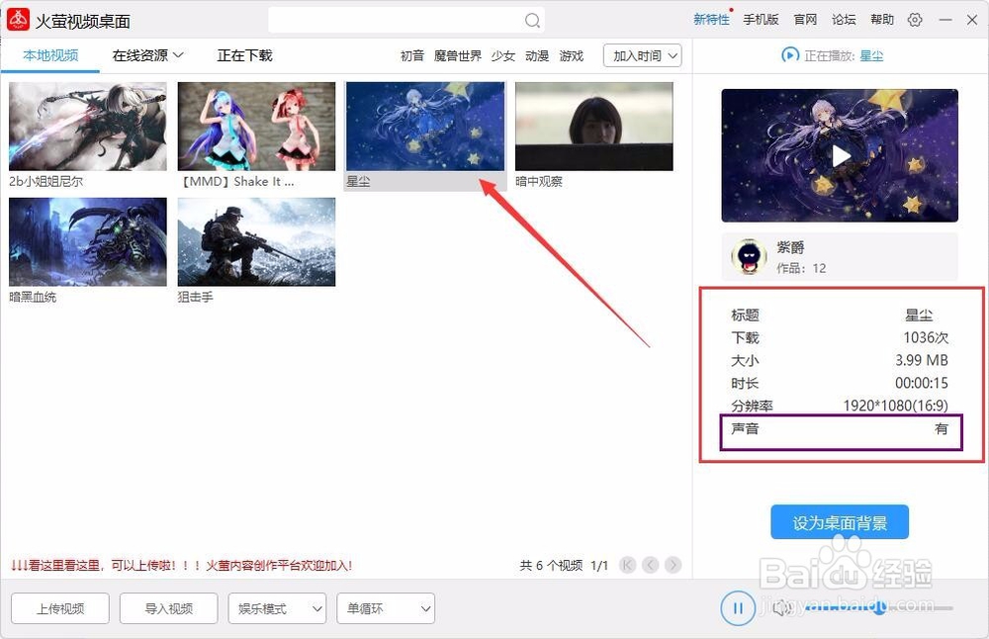Pause playback with the pause button

tap(738, 608)
